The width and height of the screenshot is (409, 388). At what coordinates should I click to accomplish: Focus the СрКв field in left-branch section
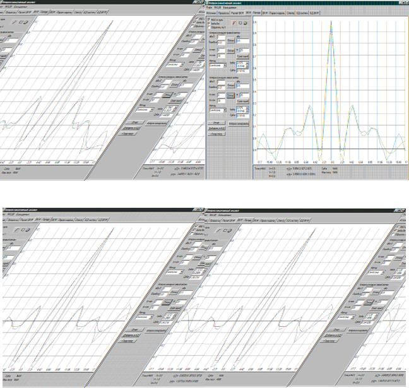click(x=242, y=115)
